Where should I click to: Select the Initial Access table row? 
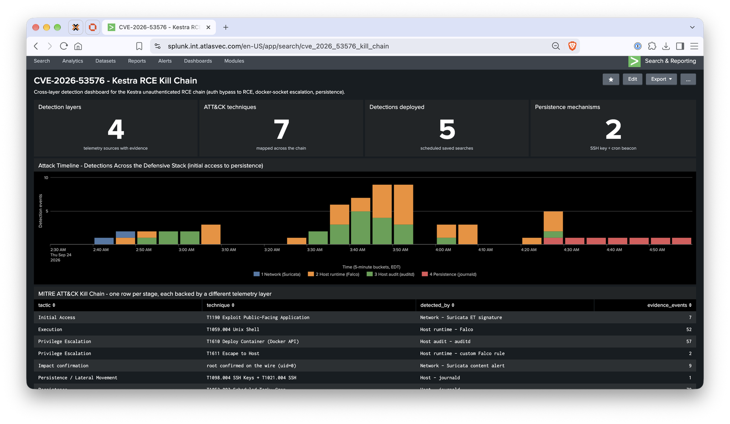(x=365, y=317)
